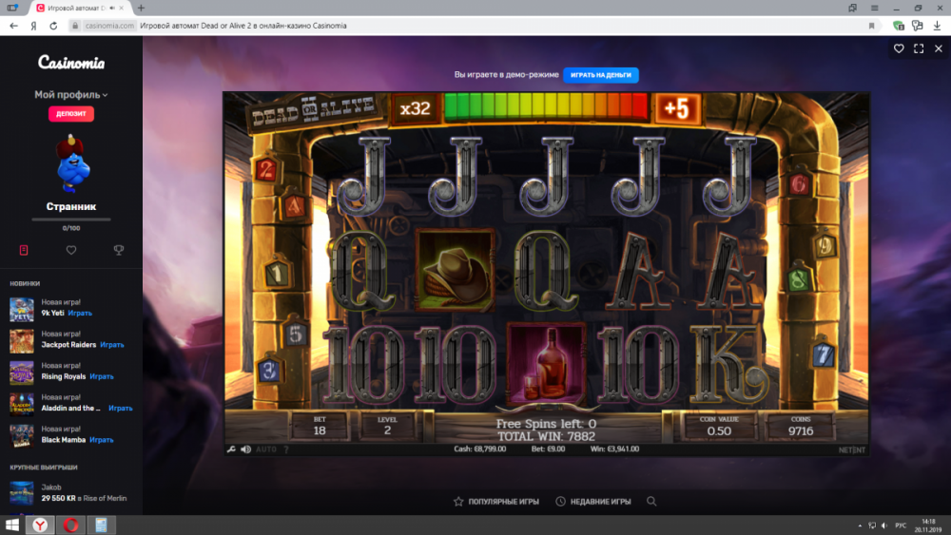Toggle AUTO play in game bar

[266, 449]
